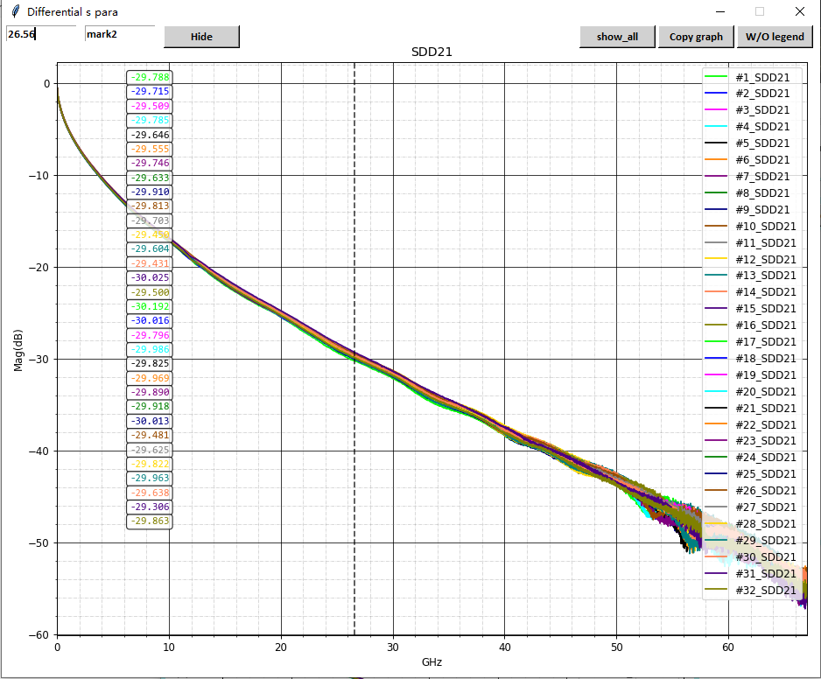The height and width of the screenshot is (679, 821).
Task: Click the SDD21 chart title
Action: pyautogui.click(x=432, y=52)
